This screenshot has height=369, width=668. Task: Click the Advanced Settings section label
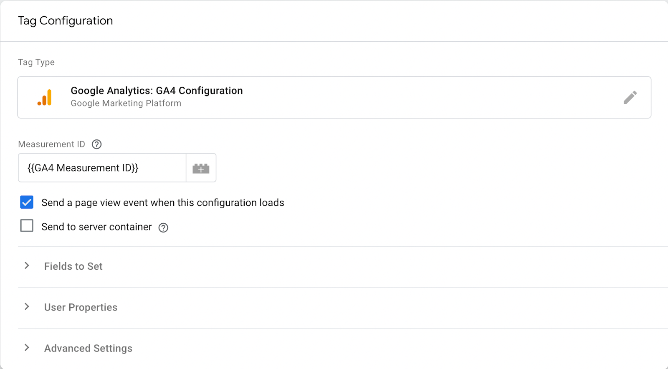pos(88,348)
